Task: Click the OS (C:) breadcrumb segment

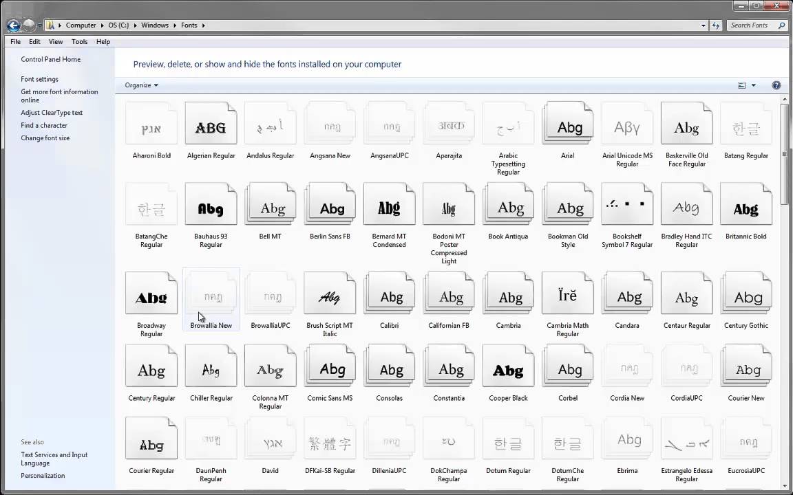Action: tap(118, 25)
